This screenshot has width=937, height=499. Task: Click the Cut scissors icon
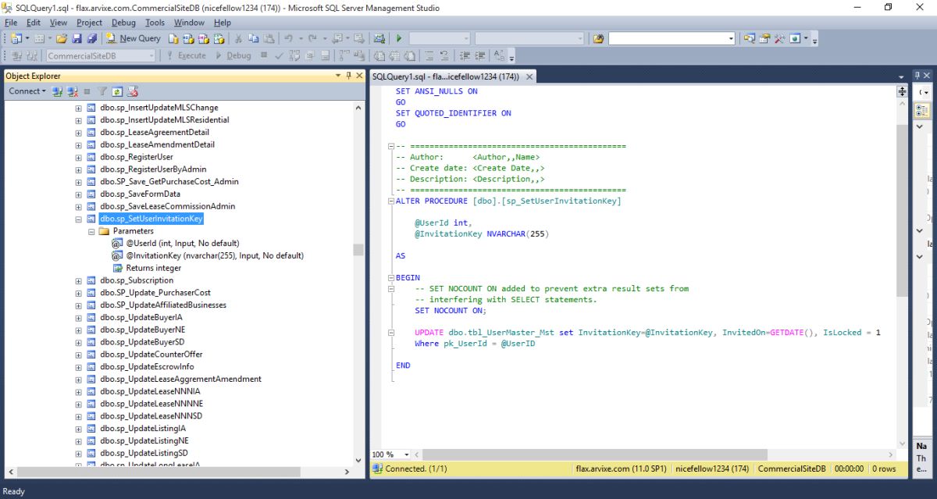(x=239, y=38)
